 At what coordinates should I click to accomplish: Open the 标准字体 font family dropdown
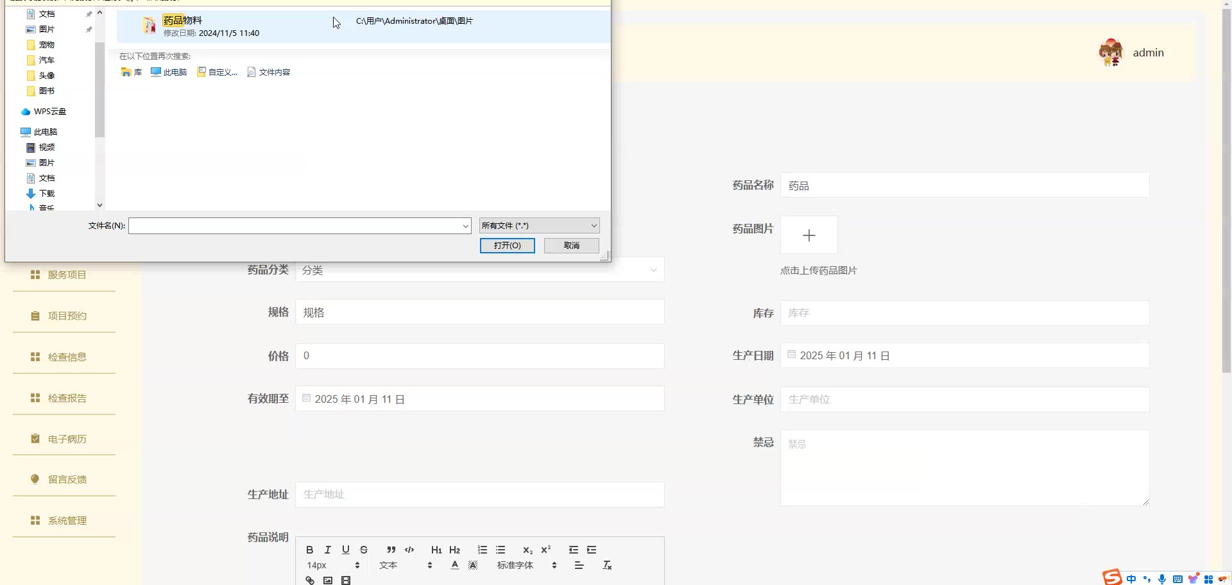tap(527, 565)
